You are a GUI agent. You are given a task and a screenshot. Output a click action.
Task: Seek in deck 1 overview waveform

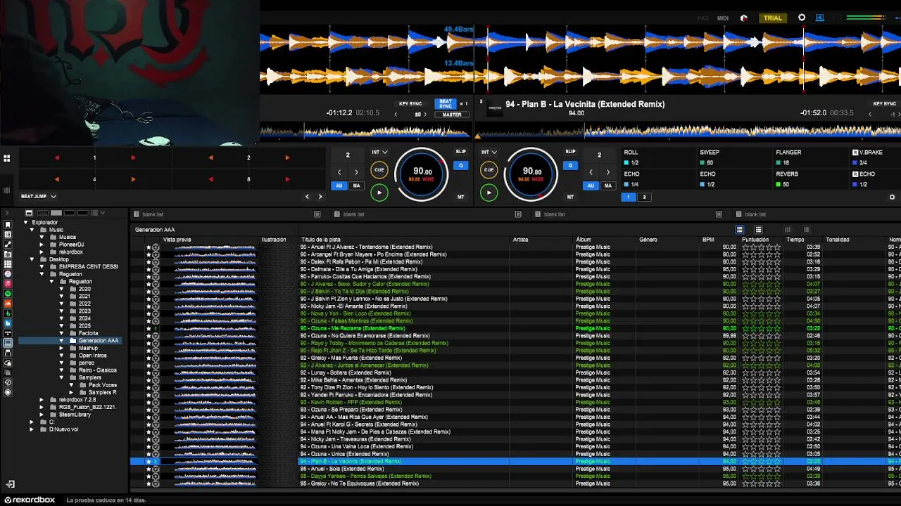(366, 131)
